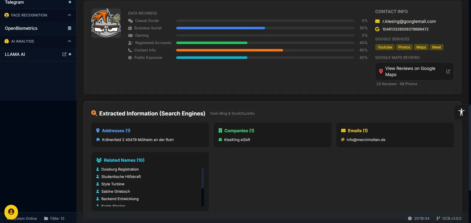Click the Companies (1) heading
The height and width of the screenshot is (223, 471).
click(x=239, y=131)
